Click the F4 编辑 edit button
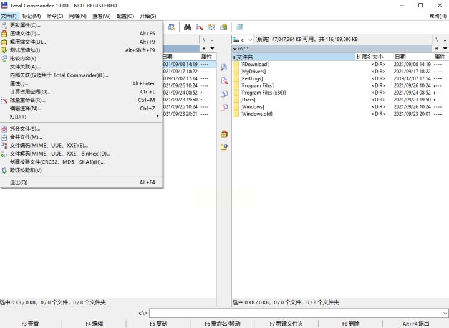Viewport: 449px width, 328px height. [x=94, y=324]
